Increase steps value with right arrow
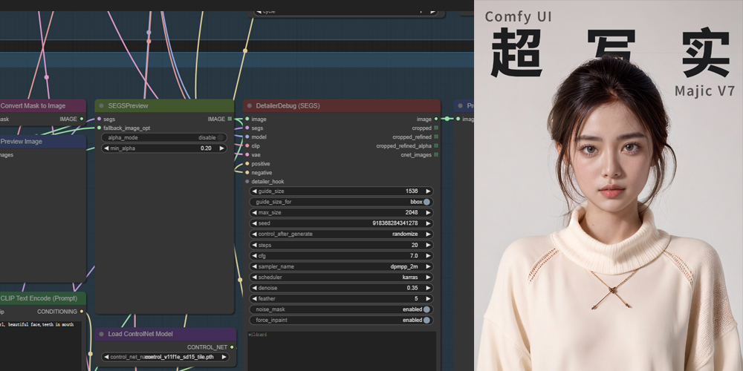The image size is (743, 371). [x=428, y=245]
